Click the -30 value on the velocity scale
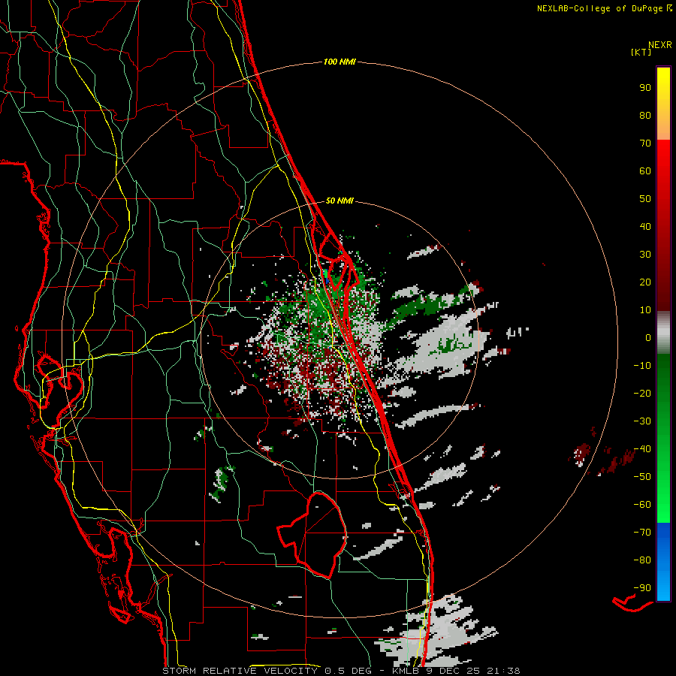The width and height of the screenshot is (676, 676). 642,421
